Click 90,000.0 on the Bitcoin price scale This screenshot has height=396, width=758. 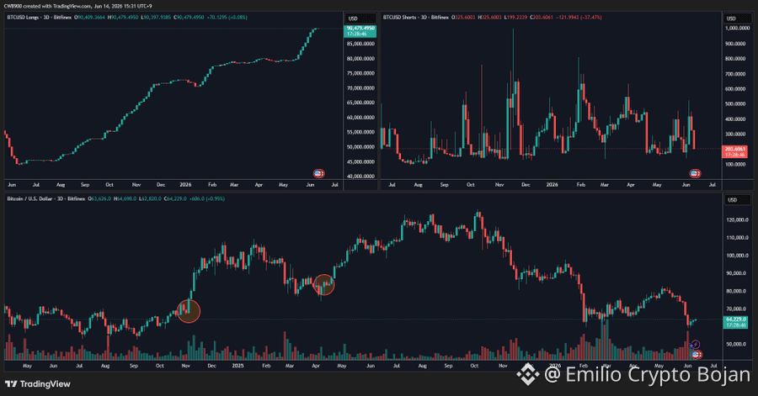point(737,273)
